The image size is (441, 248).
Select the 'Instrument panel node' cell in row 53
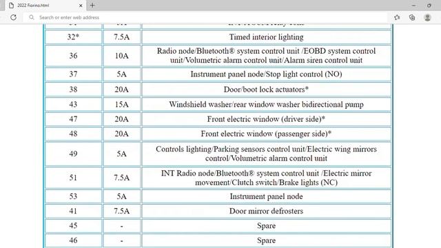pos(267,196)
